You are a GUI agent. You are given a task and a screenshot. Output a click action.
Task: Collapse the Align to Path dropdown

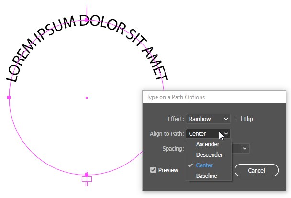tap(208, 133)
